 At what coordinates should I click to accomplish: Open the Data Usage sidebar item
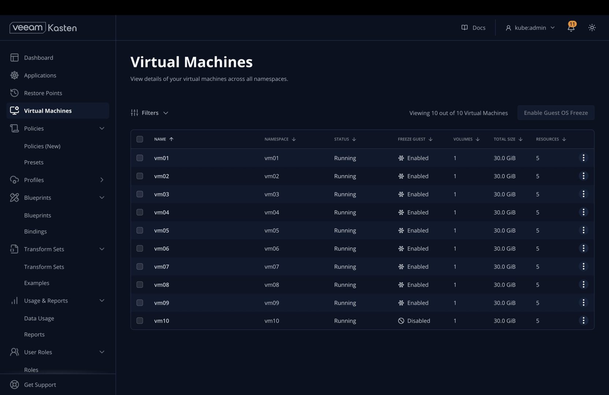[x=39, y=318]
